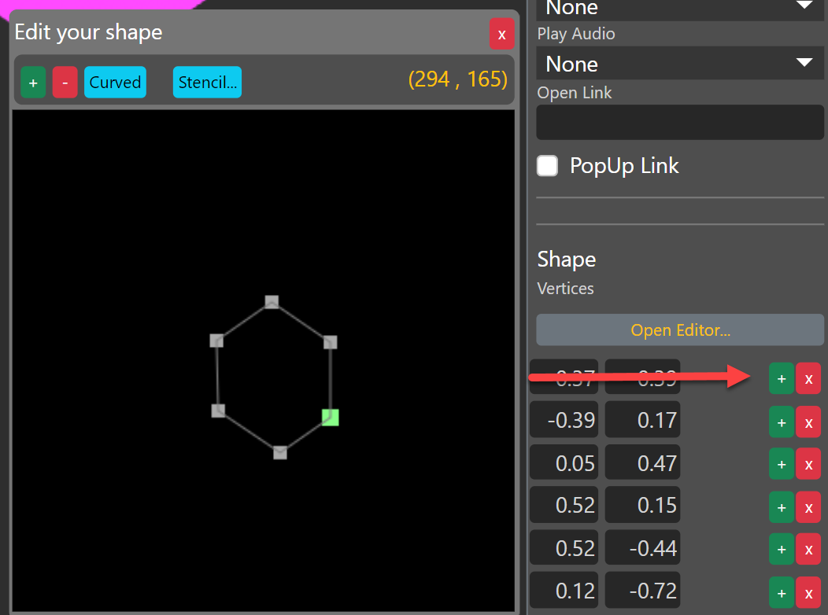Add a vertex after the 0.52, 0.15 row

pyautogui.click(x=781, y=506)
